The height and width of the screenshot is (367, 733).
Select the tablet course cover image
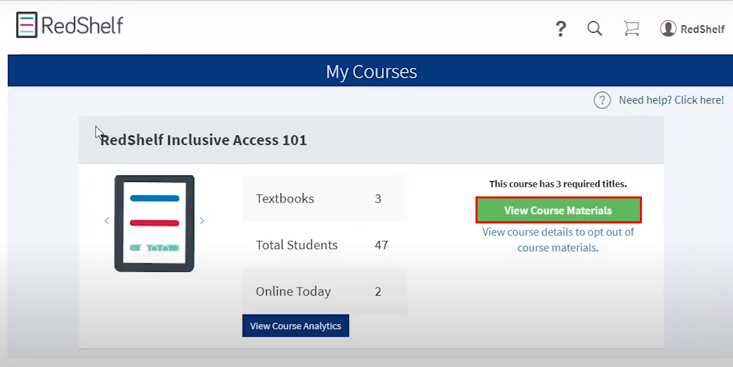coord(154,223)
